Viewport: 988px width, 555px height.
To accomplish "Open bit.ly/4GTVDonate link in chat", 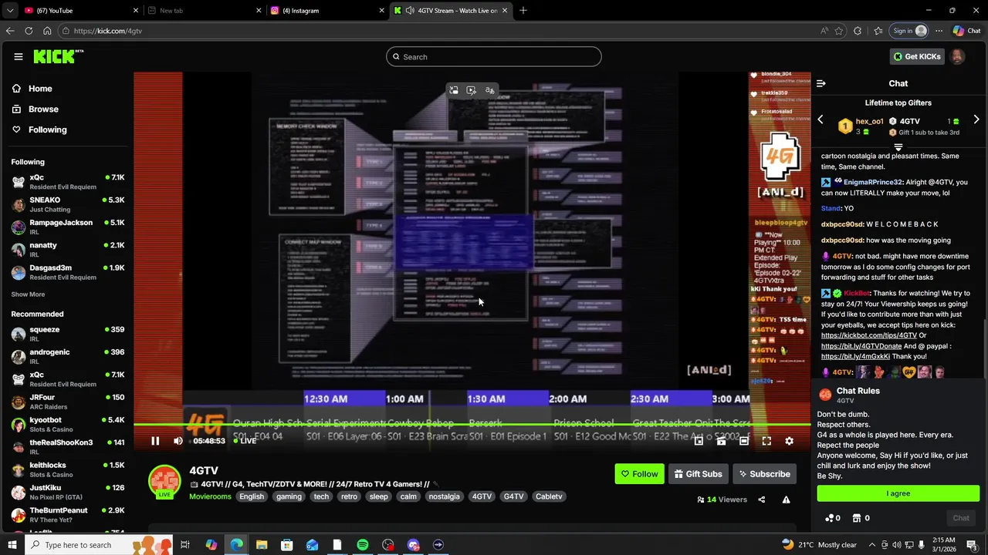I will pyautogui.click(x=861, y=346).
